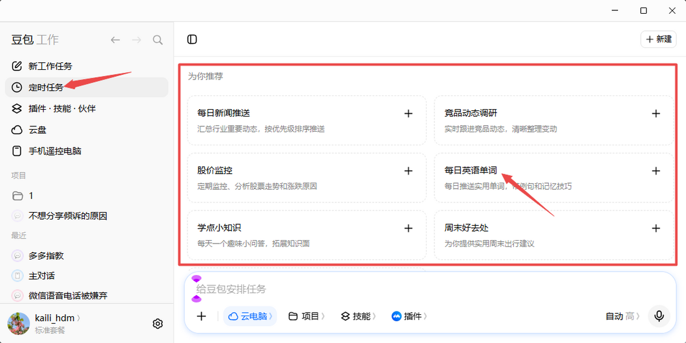Open project folder named 1

(x=87, y=196)
